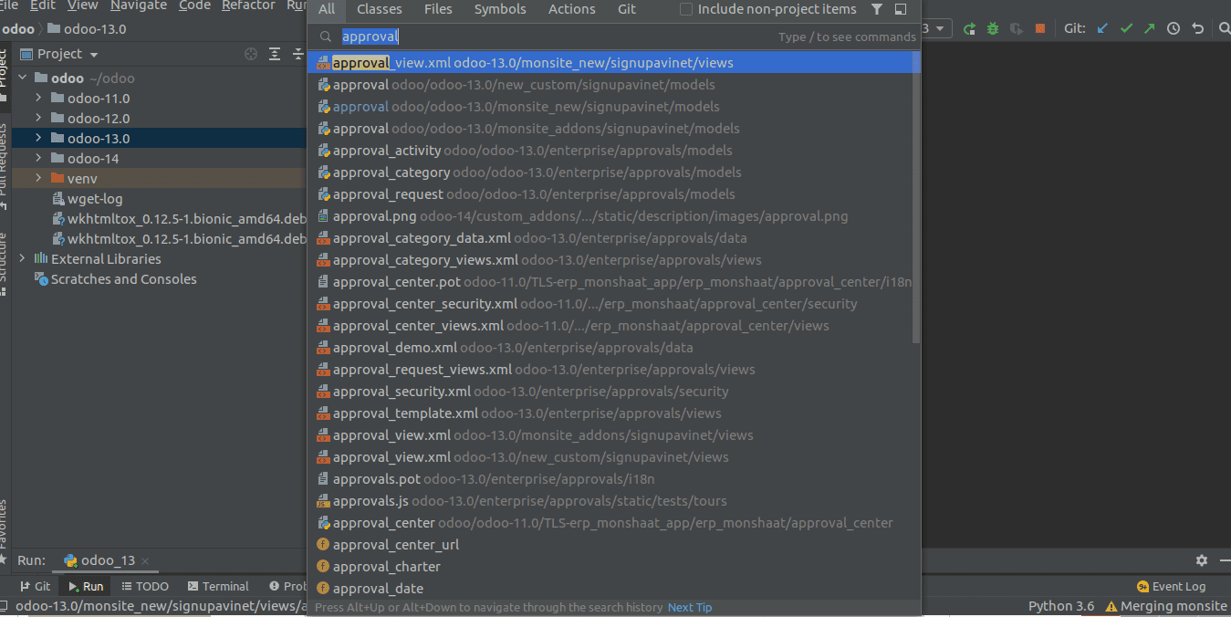
Task: Open the Git tool window button
Action: 35,586
